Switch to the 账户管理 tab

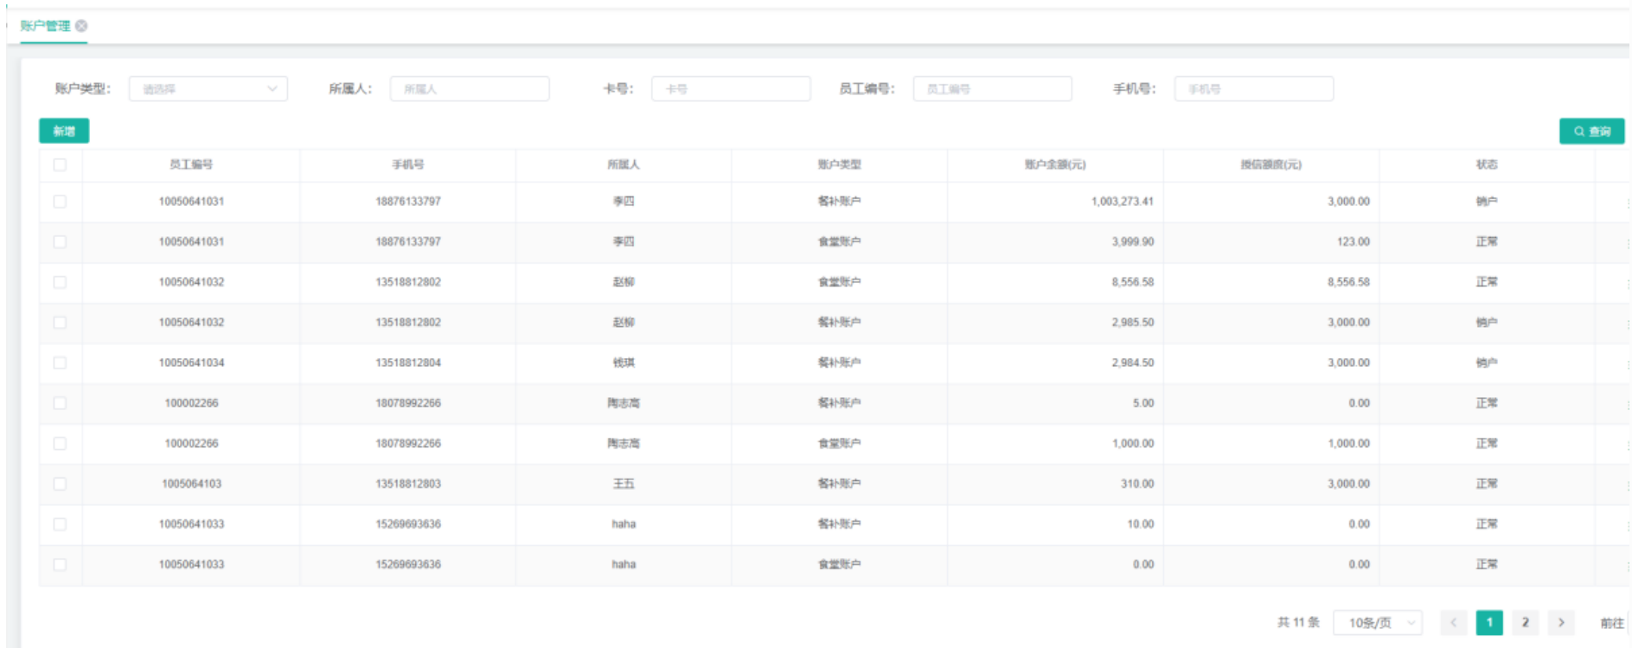[x=45, y=26]
